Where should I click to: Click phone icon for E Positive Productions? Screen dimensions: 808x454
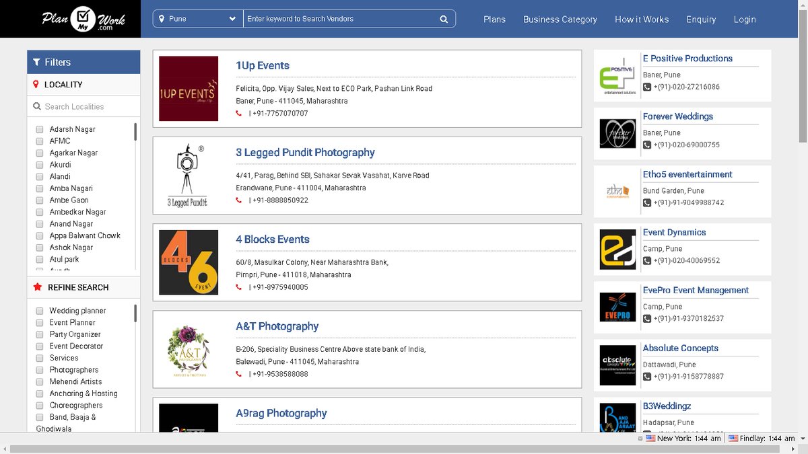point(647,87)
